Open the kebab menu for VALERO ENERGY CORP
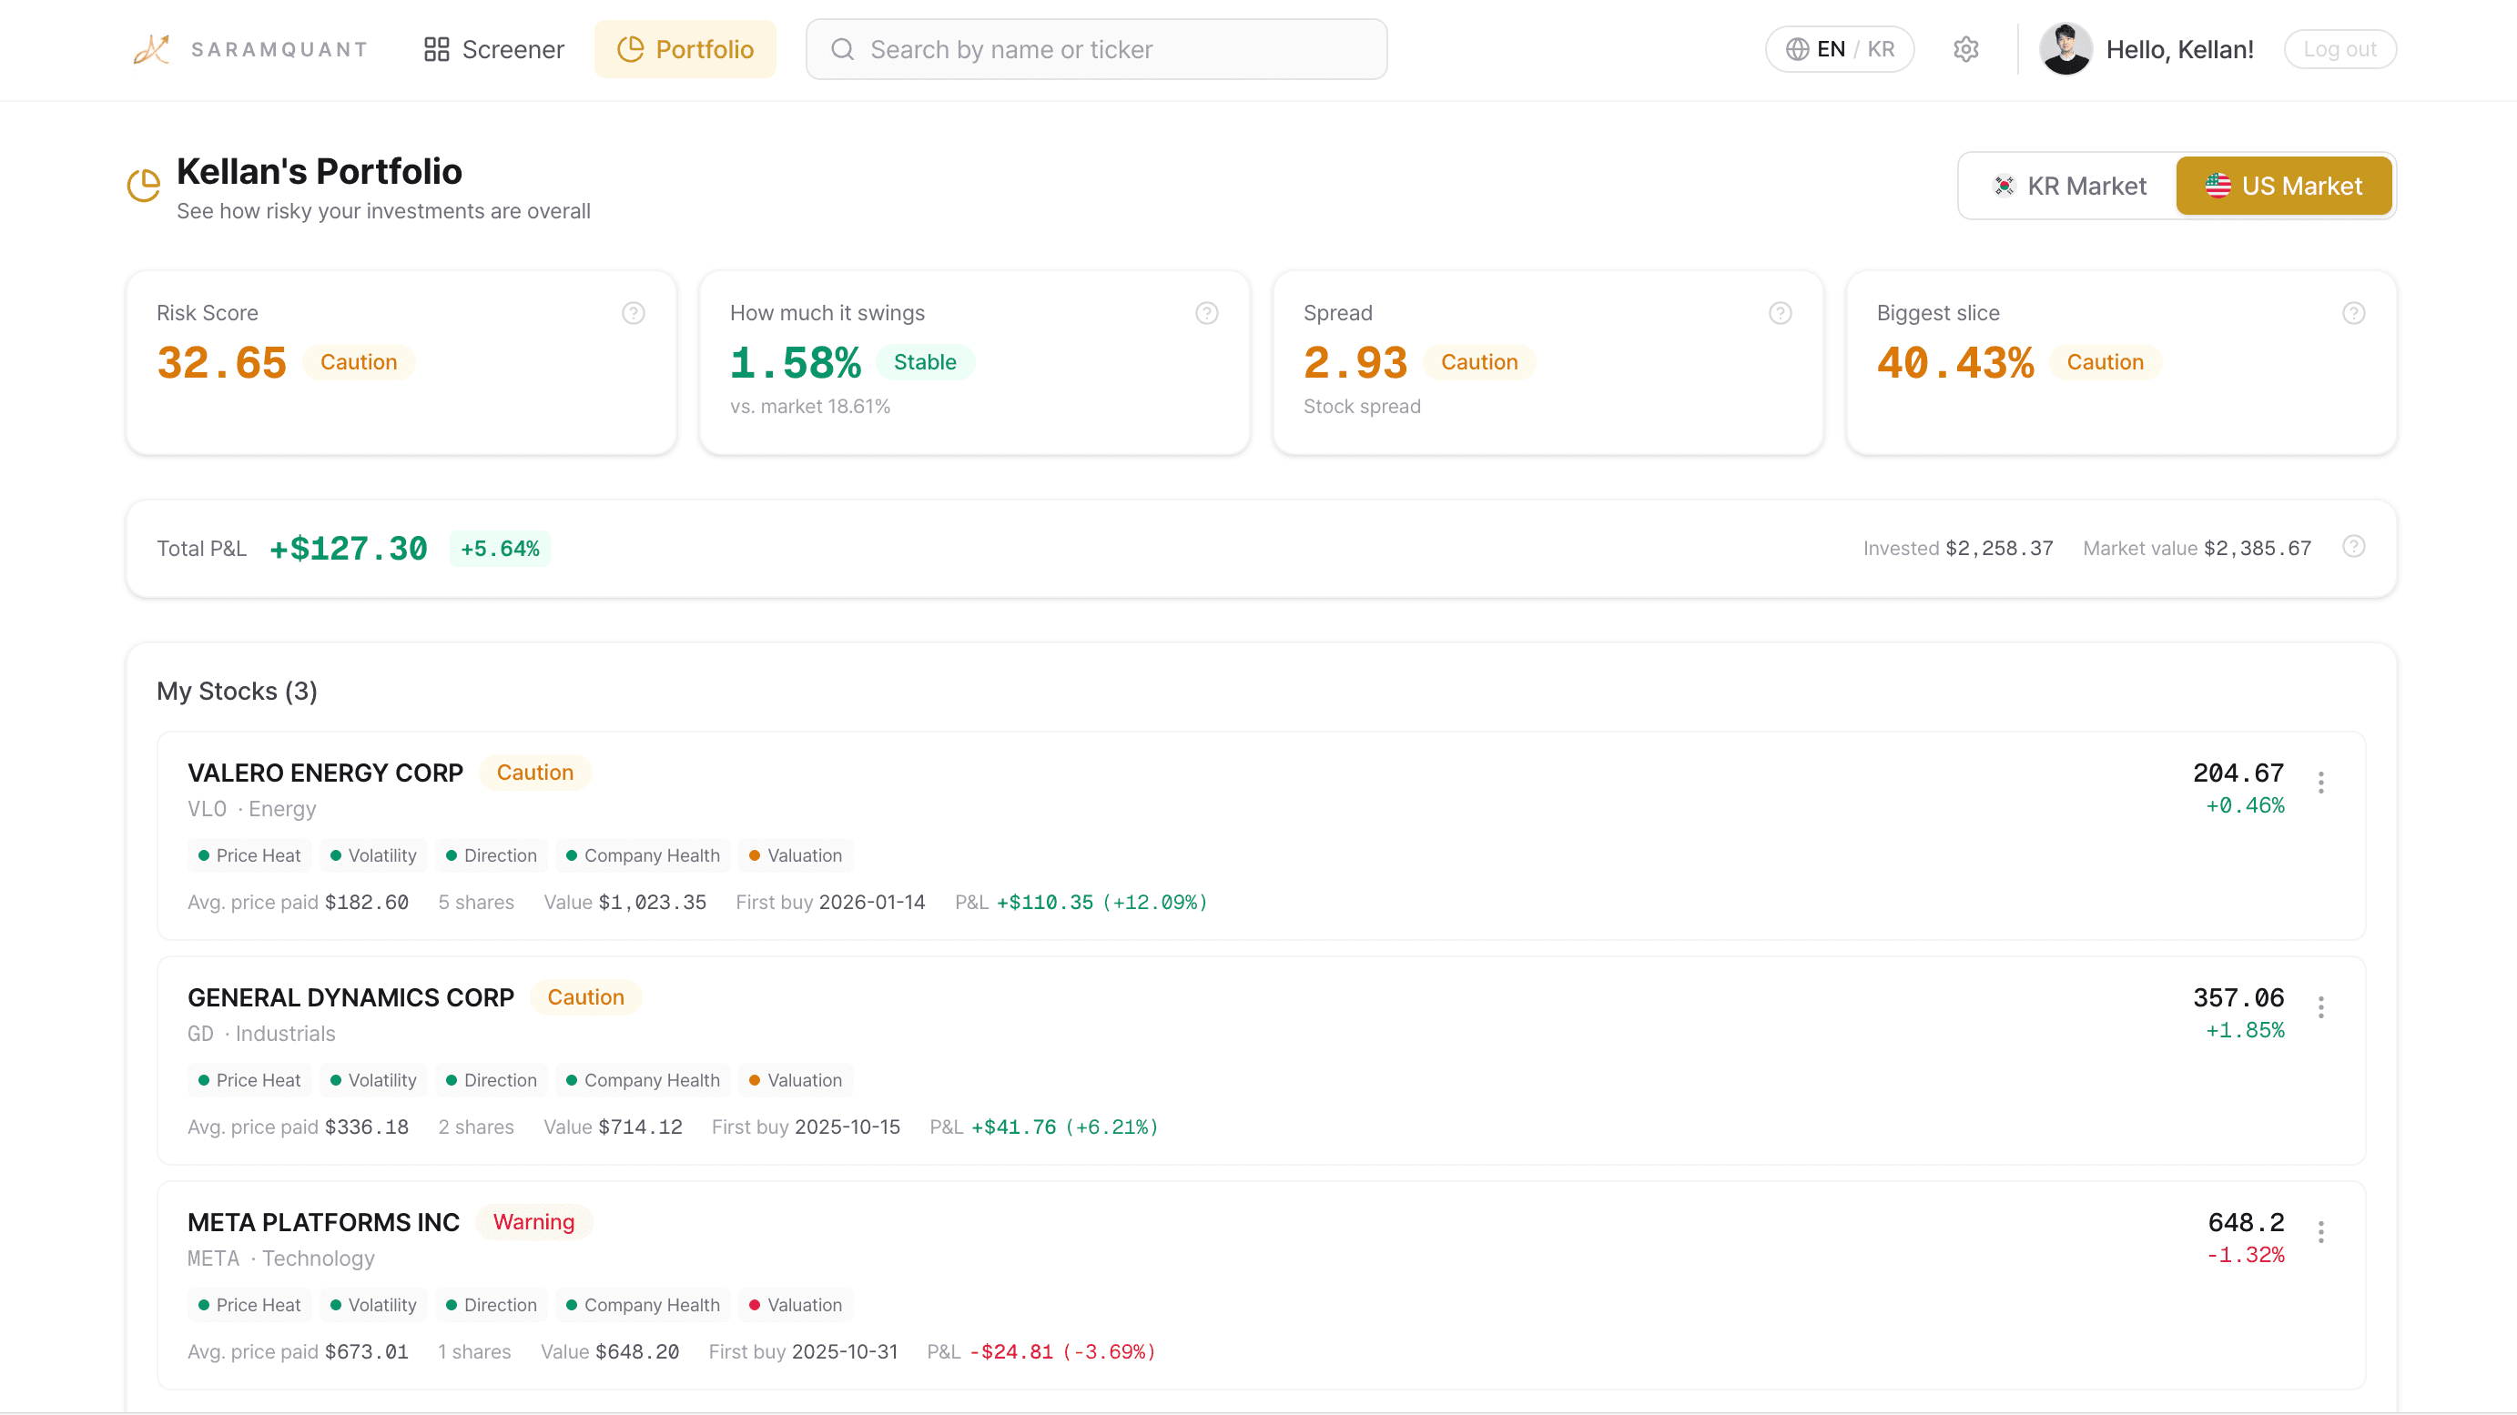Image resolution: width=2517 pixels, height=1415 pixels. tap(2321, 783)
